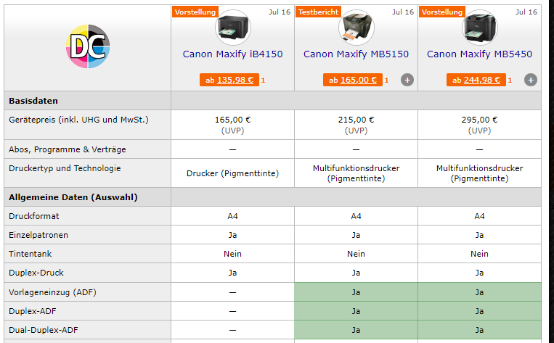Viewport: 554px width, 343px height.
Task: Click MB5450 Multifunktionsdrucker (Pigmenttinte) cell
Action: point(479,173)
